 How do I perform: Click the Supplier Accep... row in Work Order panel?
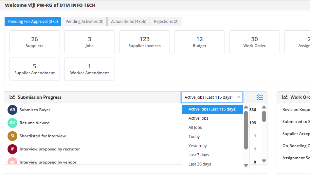point(296,134)
